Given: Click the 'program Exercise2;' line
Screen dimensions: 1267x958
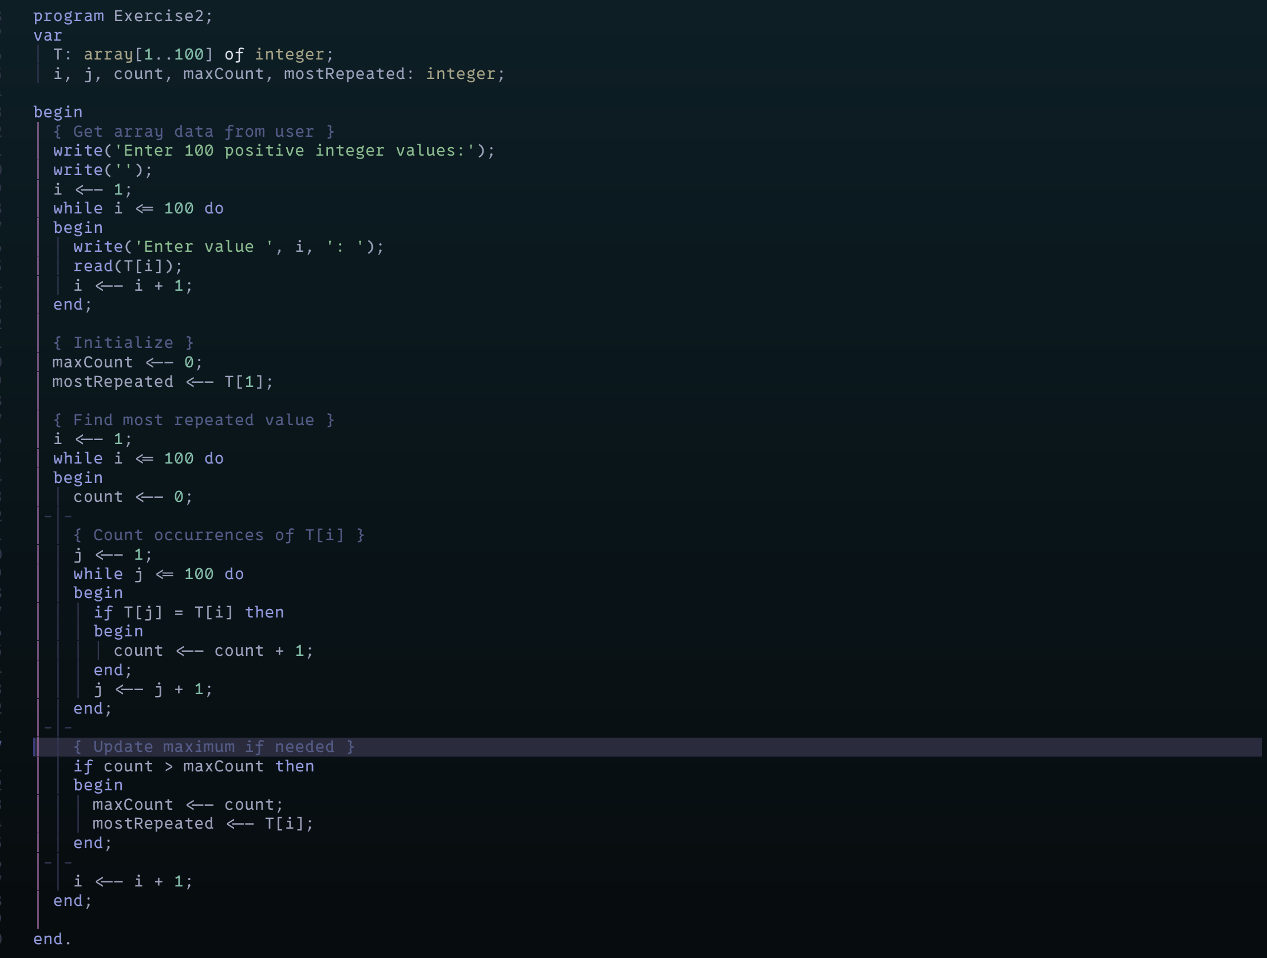Looking at the screenshot, I should (122, 16).
